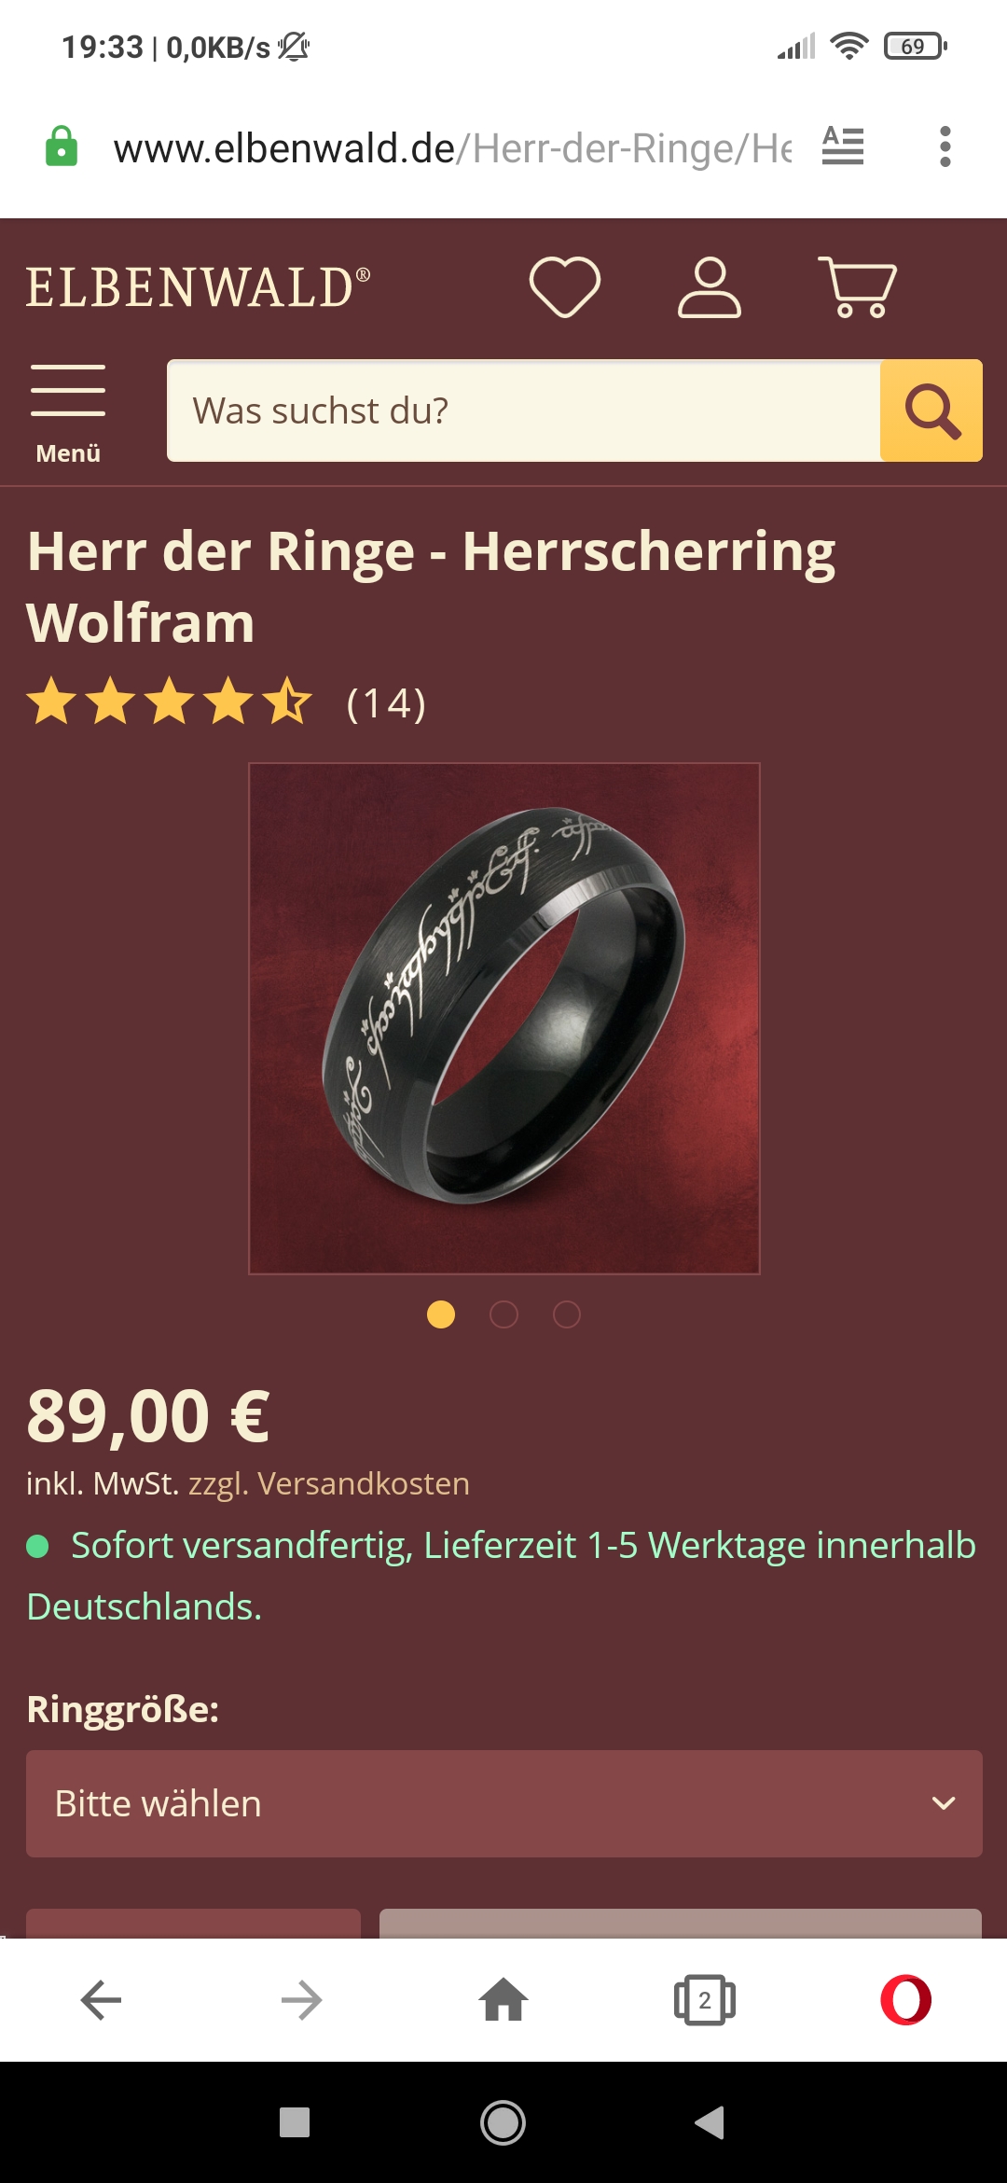Select the second image carousel dot

tap(504, 1314)
